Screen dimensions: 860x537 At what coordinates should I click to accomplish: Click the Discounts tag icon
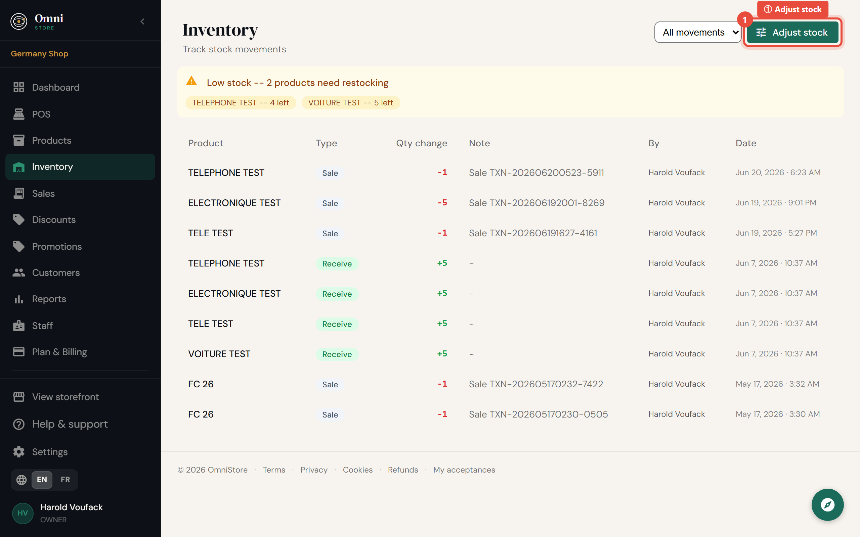click(18, 219)
